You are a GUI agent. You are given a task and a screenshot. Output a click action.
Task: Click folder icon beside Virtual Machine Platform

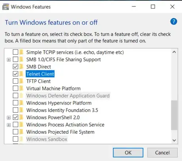[x=21, y=88]
